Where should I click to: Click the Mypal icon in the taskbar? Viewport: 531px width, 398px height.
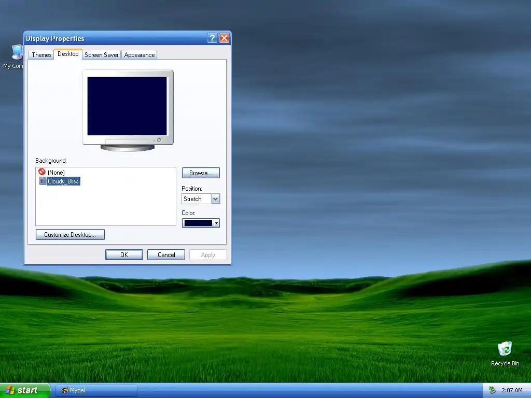pyautogui.click(x=65, y=390)
